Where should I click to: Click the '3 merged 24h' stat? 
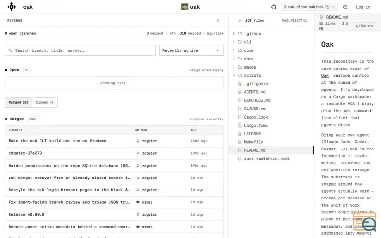[x=161, y=33]
